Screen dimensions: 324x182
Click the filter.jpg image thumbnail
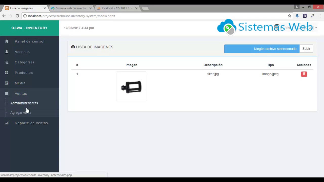tap(131, 86)
